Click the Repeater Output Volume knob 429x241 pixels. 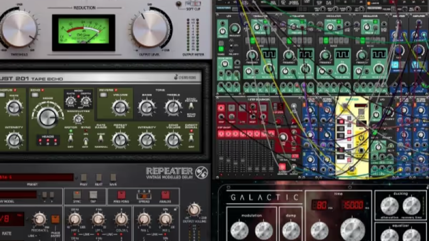tap(194, 210)
